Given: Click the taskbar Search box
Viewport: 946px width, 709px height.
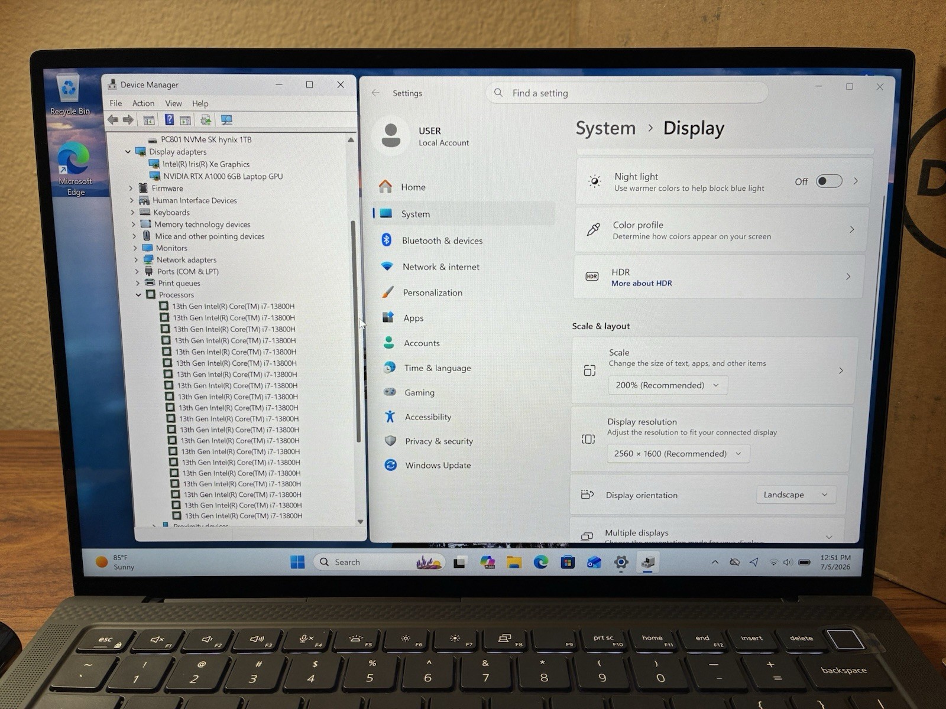Looking at the screenshot, I should [380, 562].
